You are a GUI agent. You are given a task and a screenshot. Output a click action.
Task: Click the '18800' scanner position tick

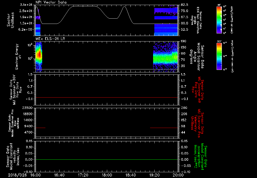coord(27,114)
